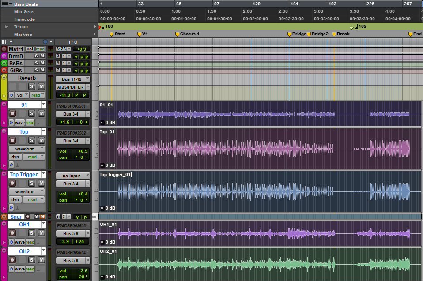This screenshot has height=281, width=423.
Task: Click the OH1 track elastic audio icon
Action: (38, 242)
